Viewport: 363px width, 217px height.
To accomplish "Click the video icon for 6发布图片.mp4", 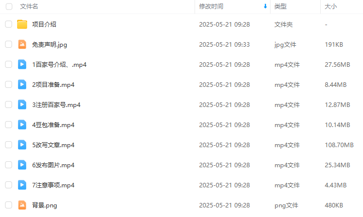I will point(22,165).
